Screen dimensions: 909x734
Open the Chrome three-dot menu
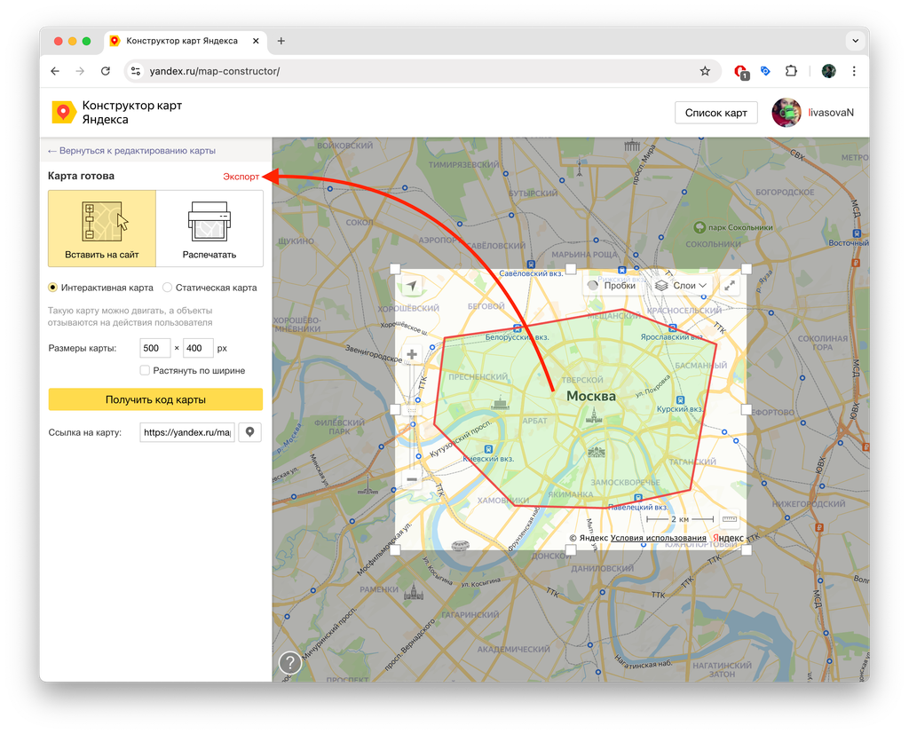point(854,71)
